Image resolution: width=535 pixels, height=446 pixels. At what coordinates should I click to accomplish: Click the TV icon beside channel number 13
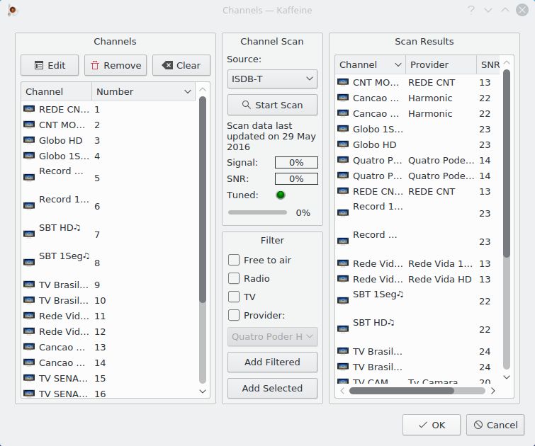pos(29,347)
